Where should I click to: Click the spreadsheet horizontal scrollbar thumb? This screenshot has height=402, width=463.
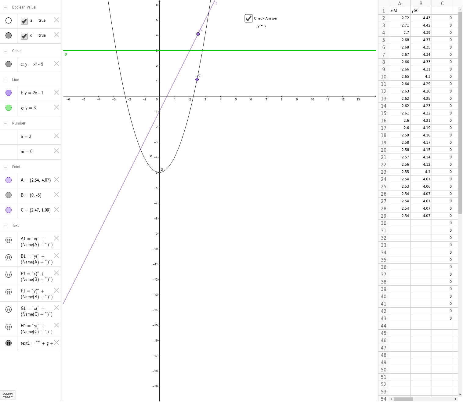(403, 399)
